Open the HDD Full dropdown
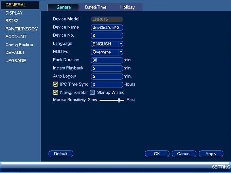Viewport: 231px width, 173px height. pyautogui.click(x=107, y=52)
